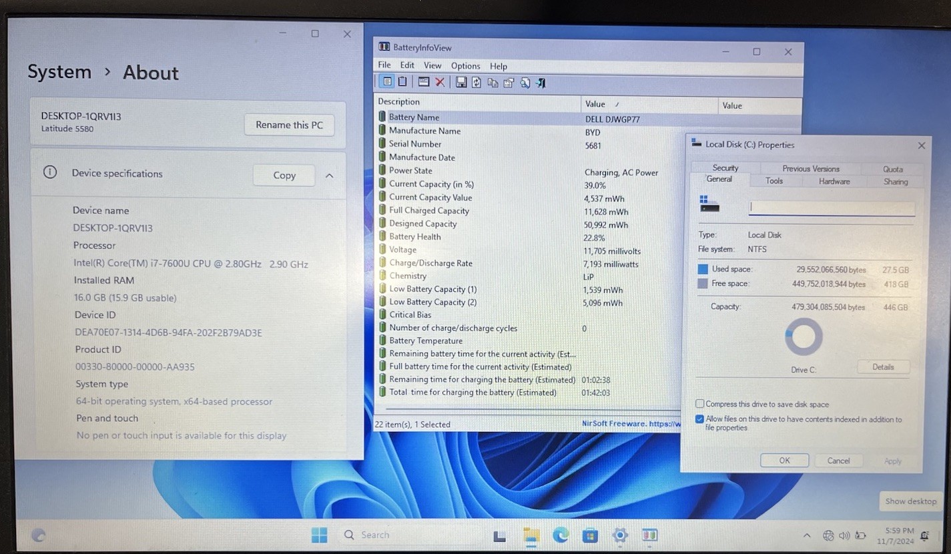The image size is (951, 554).
Task: Open Settings gear icon on taskbar
Action: (620, 535)
